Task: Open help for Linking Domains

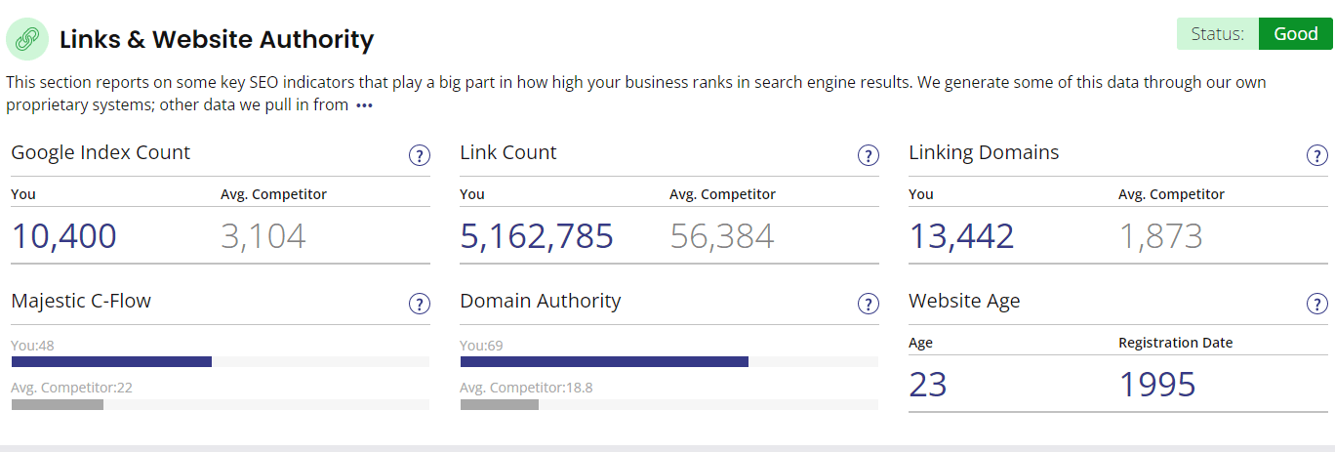Action: tap(1316, 156)
